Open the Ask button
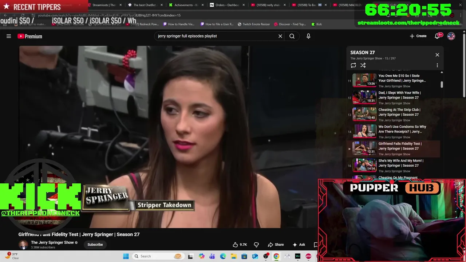Image resolution: width=466 pixels, height=262 pixels. coord(299,245)
